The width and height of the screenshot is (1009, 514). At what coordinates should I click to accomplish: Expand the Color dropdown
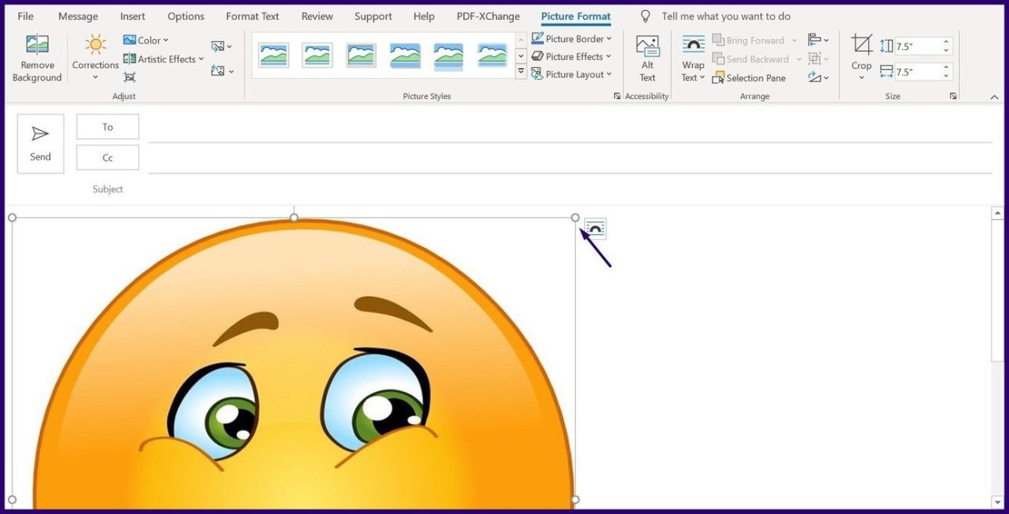(x=146, y=40)
